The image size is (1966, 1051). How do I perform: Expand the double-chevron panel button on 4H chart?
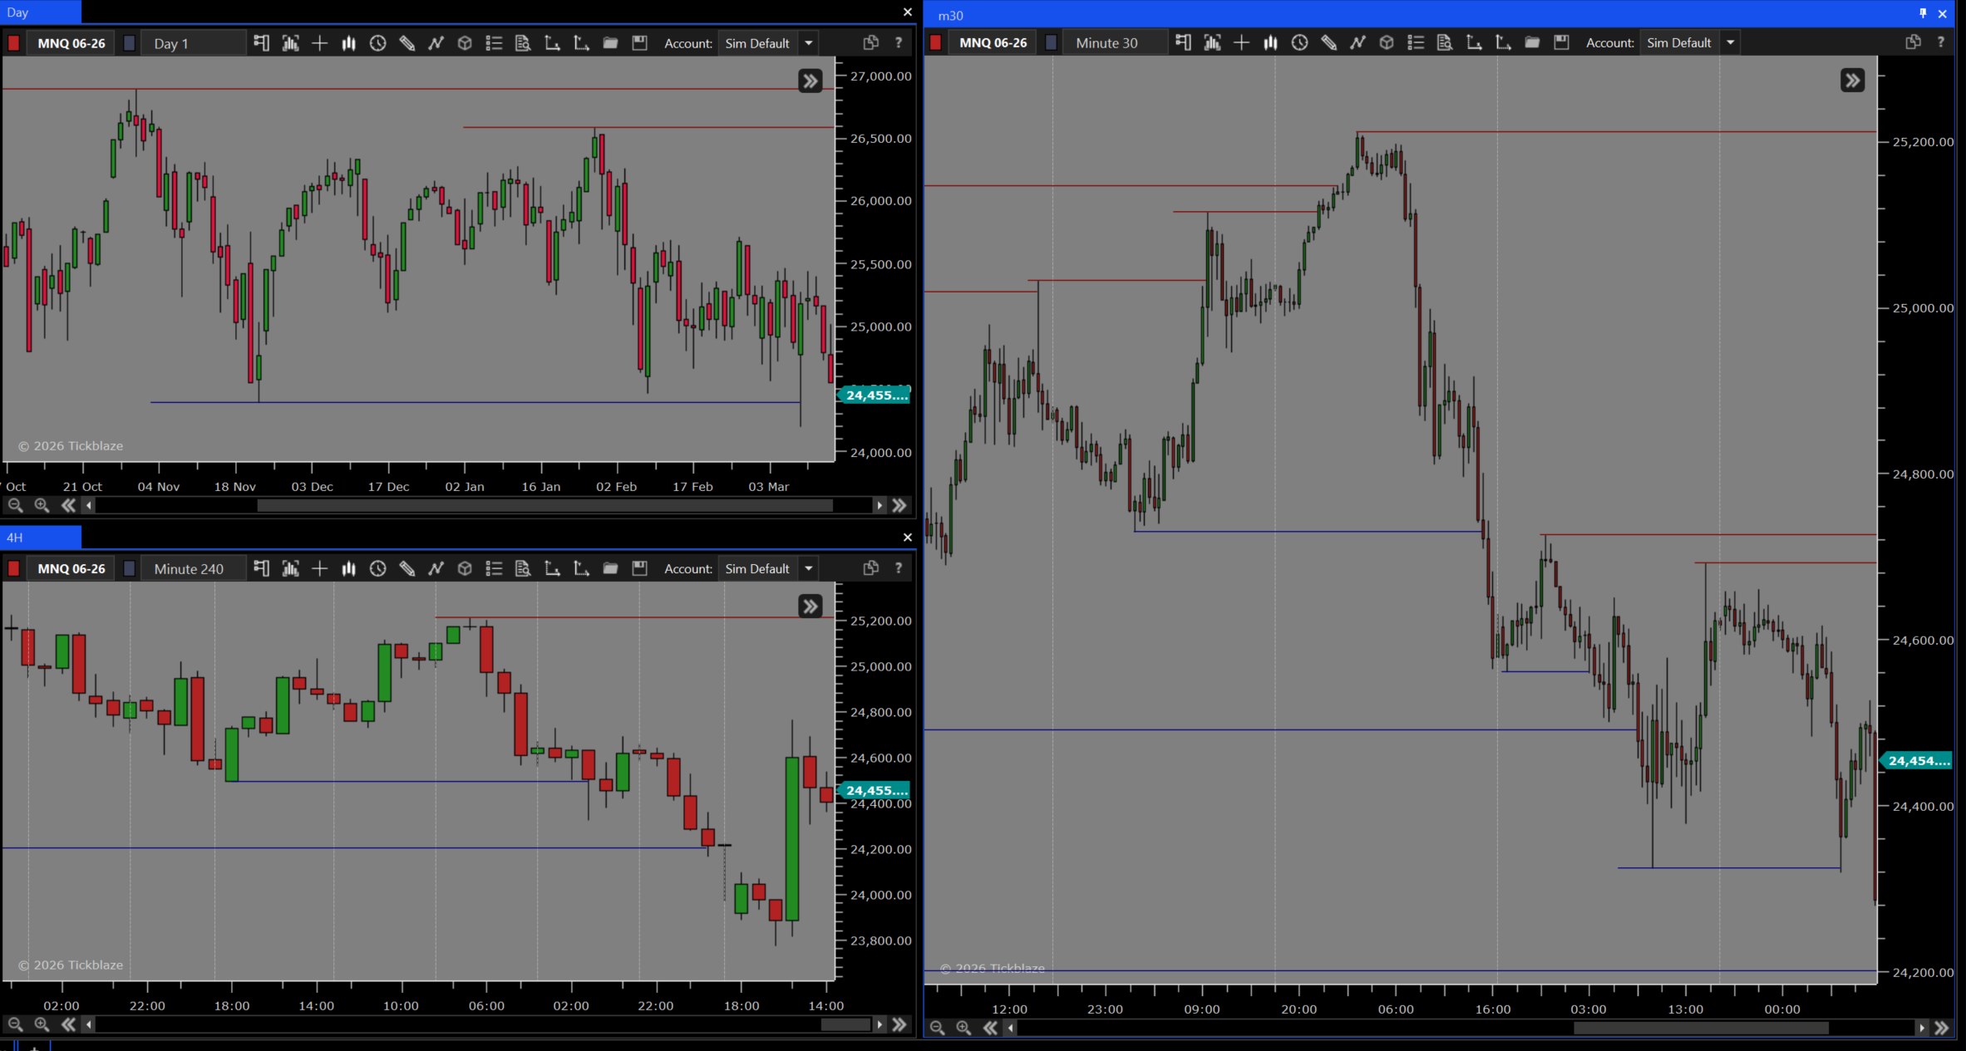(810, 607)
